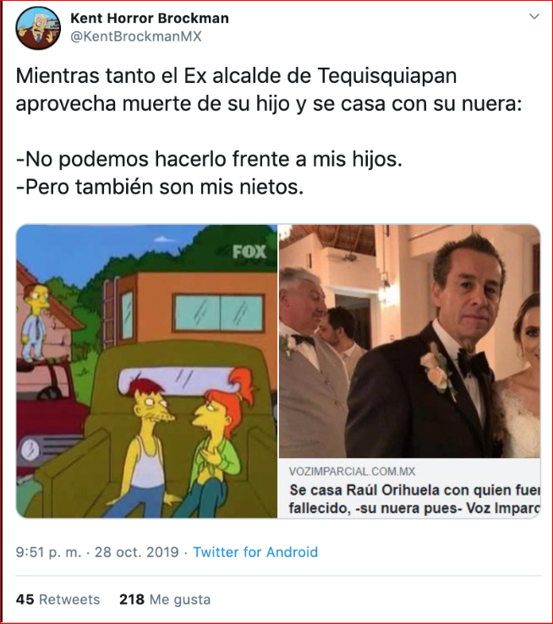
Task: Click the VOZIMPARCIAL.COM.MX source domain
Action: (x=352, y=472)
